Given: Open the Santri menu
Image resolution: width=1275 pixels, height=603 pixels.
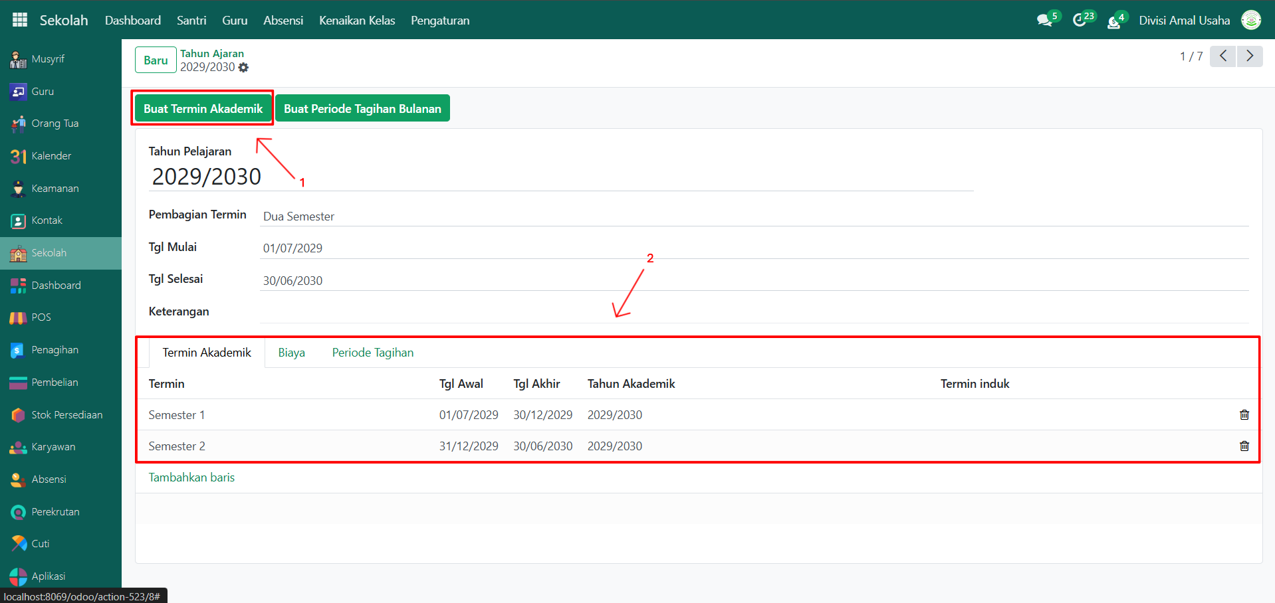Looking at the screenshot, I should coord(191,21).
